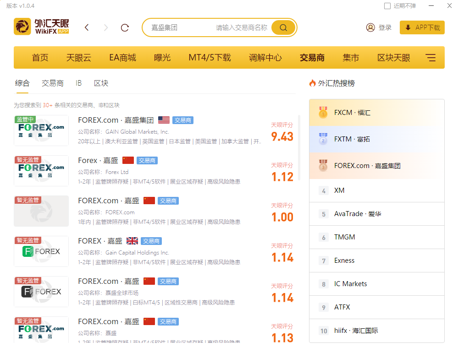Click the forward navigation arrow
This screenshot has width=458, height=353.
(x=106, y=27)
